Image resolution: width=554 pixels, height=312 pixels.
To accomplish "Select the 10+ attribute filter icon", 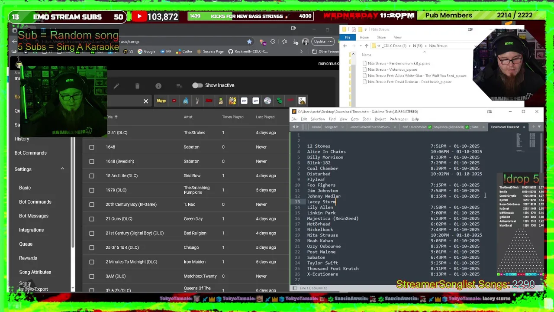I will [244, 101].
